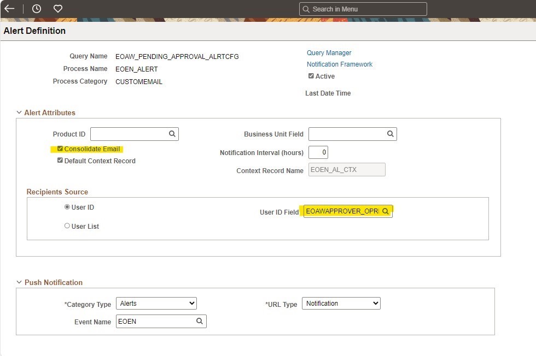Open the URL Type dropdown

(341, 303)
